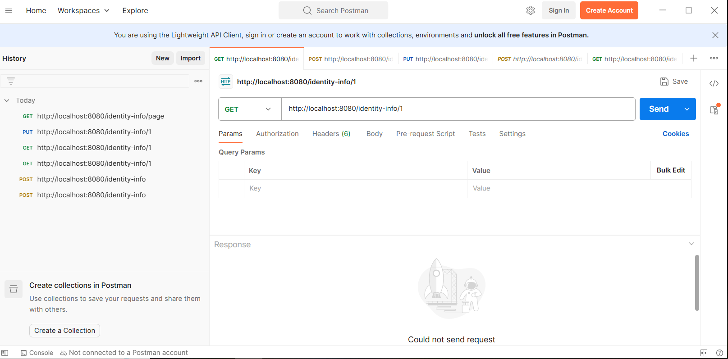Screen dimensions: 728x359
Task: Open the GET method dropdown
Action: point(250,109)
